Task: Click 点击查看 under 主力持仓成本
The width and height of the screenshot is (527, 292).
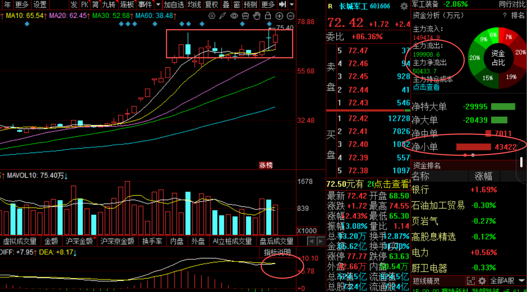Action: 426,87
